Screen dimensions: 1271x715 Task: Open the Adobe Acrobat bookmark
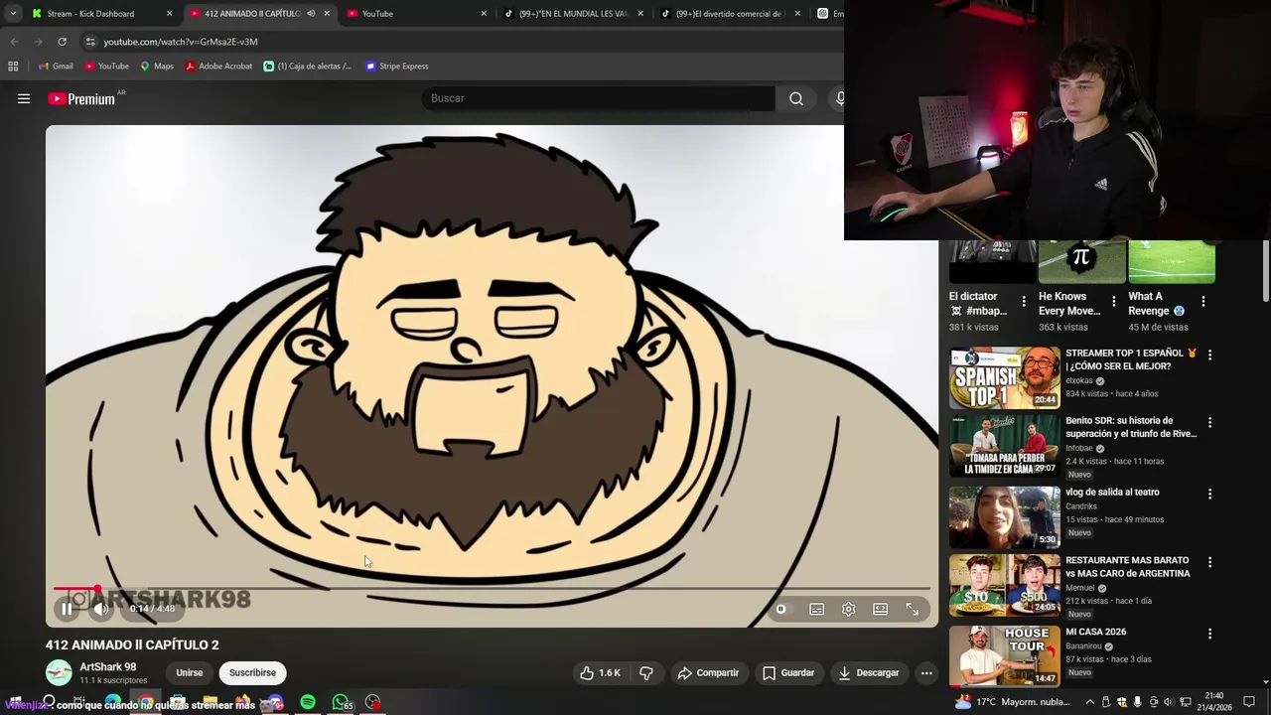pyautogui.click(x=218, y=67)
